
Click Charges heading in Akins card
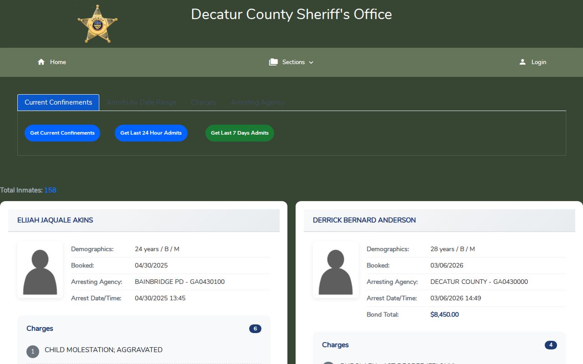(x=40, y=329)
